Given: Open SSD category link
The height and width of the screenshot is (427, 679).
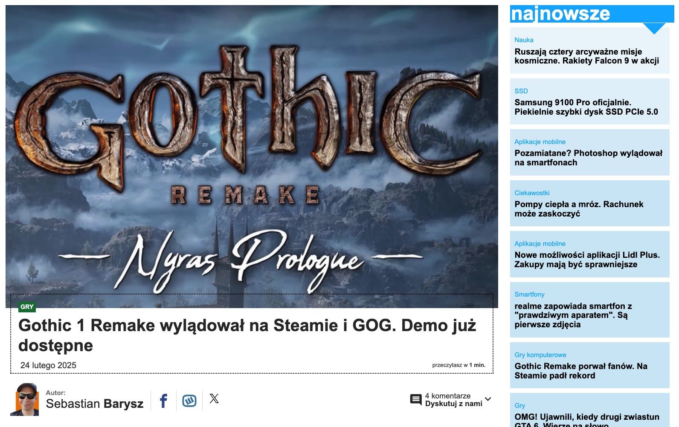Looking at the screenshot, I should pyautogui.click(x=521, y=91).
